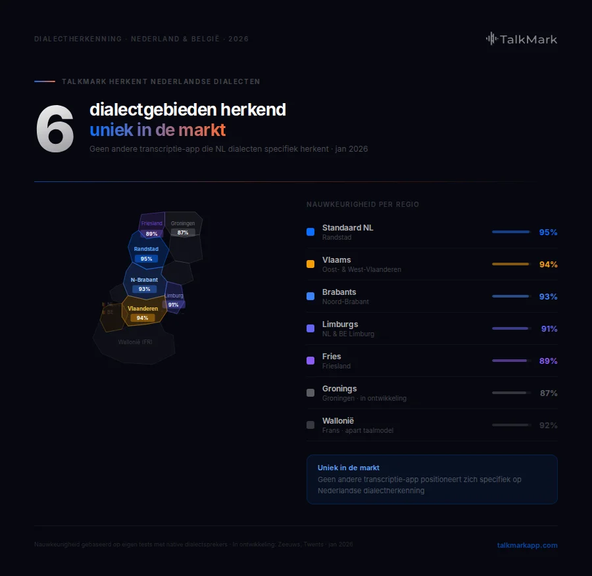
Task: Select the Friesland region on the map
Action: click(x=152, y=223)
